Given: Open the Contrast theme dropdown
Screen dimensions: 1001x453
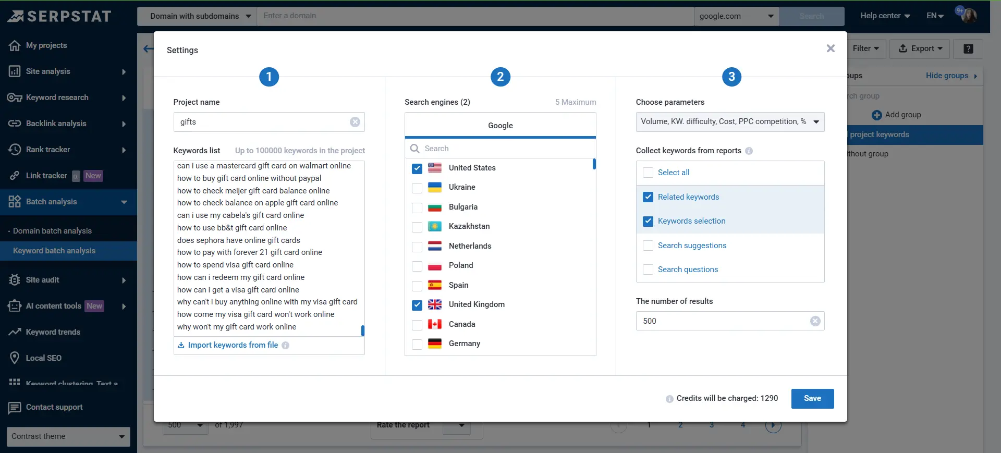Looking at the screenshot, I should [x=68, y=436].
